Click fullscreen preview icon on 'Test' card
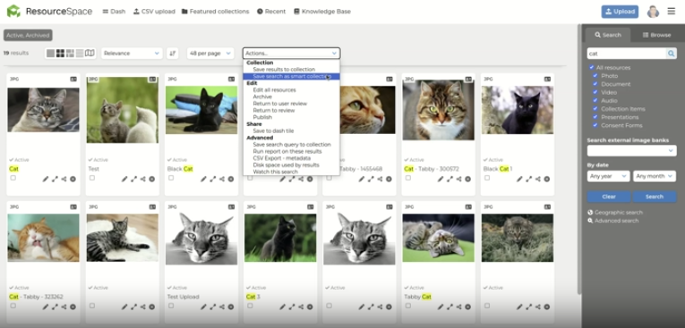The image size is (685, 328). tap(133, 179)
